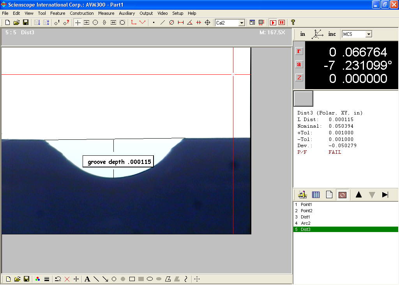Select the line feature tool
The height and width of the screenshot is (285, 399).
162,22
